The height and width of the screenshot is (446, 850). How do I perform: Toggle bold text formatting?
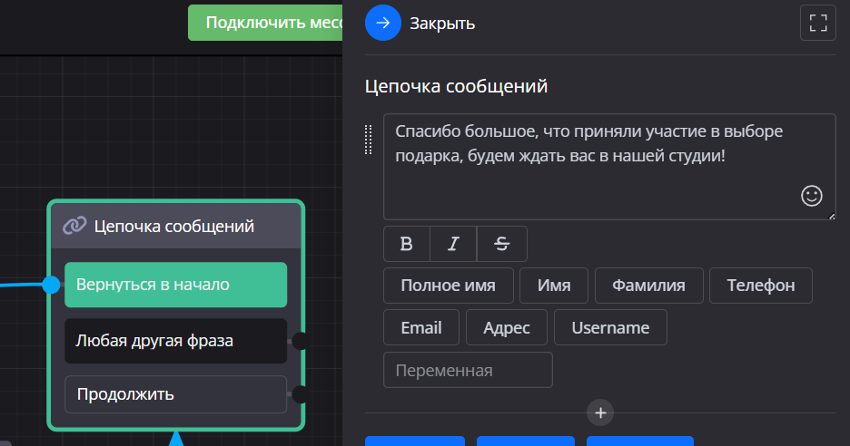click(407, 244)
